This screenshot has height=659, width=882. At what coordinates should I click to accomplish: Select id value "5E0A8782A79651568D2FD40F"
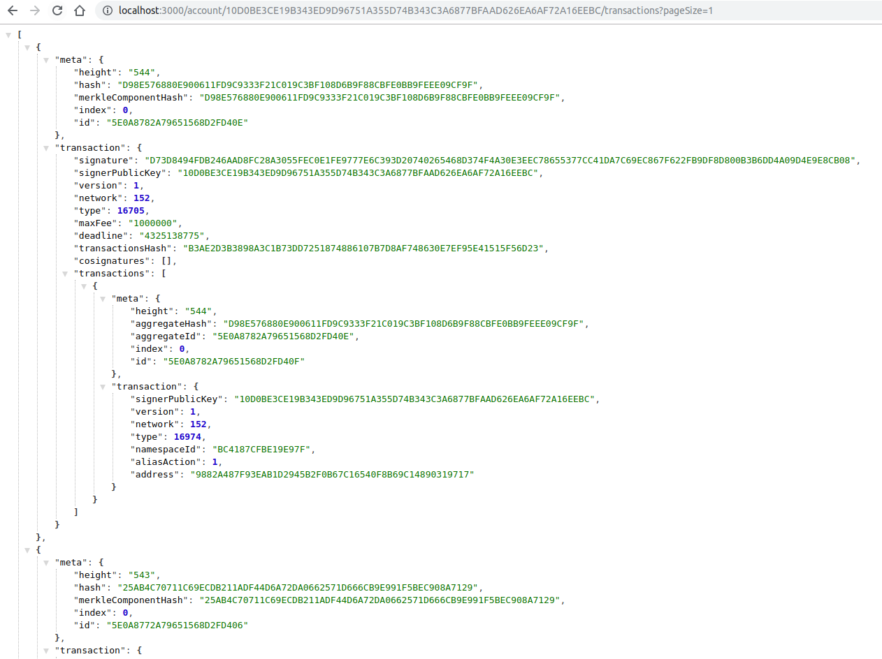(234, 362)
